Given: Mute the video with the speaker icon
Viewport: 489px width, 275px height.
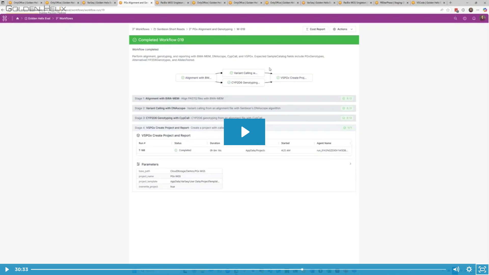Looking at the screenshot, I should tap(456, 269).
